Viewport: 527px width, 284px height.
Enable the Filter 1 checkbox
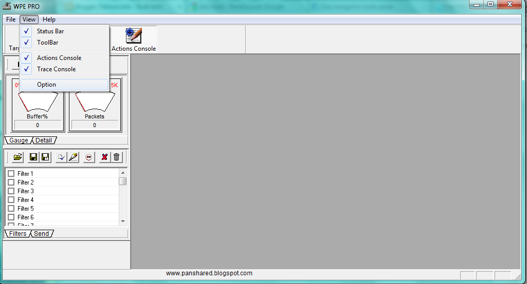[11, 174]
